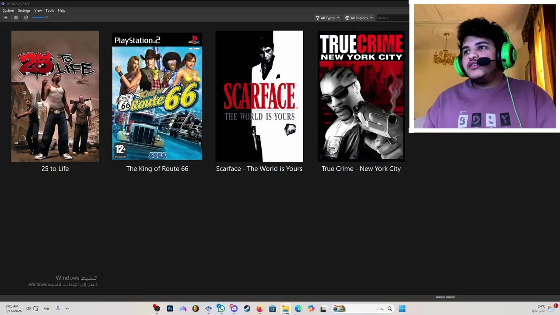The image size is (560, 315).
Task: Open Copilot from the taskbar
Action: pos(311,309)
